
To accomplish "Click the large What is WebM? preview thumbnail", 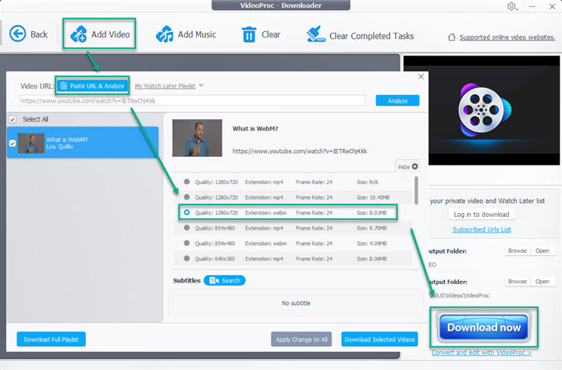I will tap(197, 138).
